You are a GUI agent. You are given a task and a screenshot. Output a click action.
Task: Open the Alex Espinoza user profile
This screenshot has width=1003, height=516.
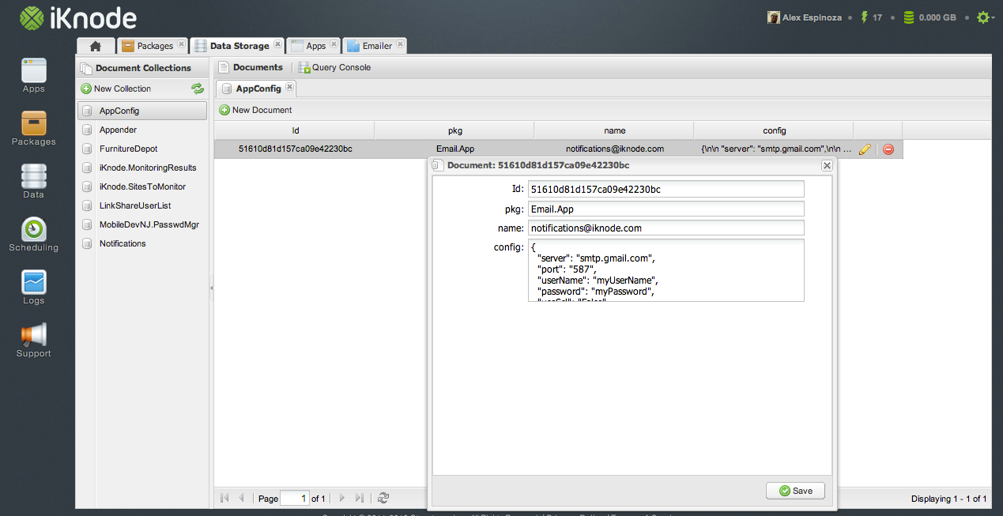[805, 17]
